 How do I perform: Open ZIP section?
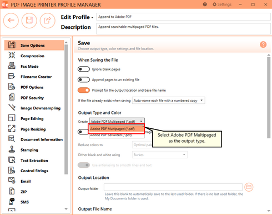pos(34,192)
